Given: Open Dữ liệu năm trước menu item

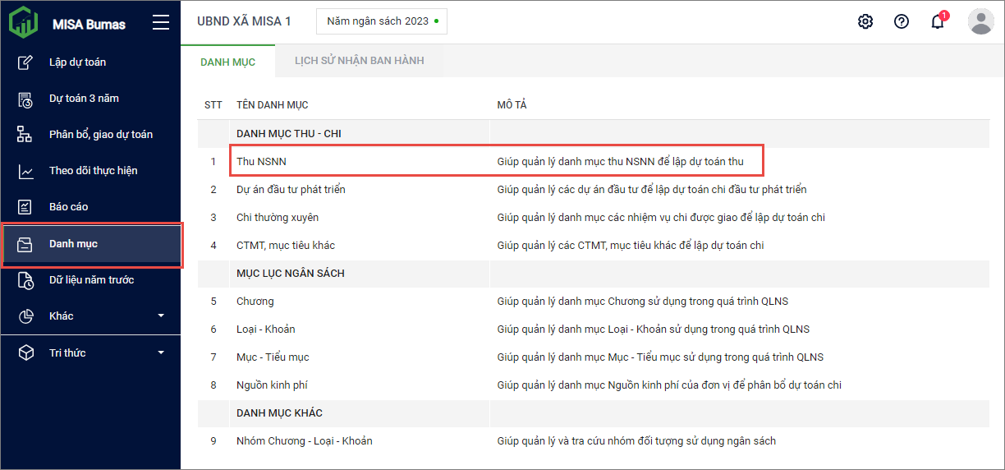Looking at the screenshot, I should tap(91, 280).
